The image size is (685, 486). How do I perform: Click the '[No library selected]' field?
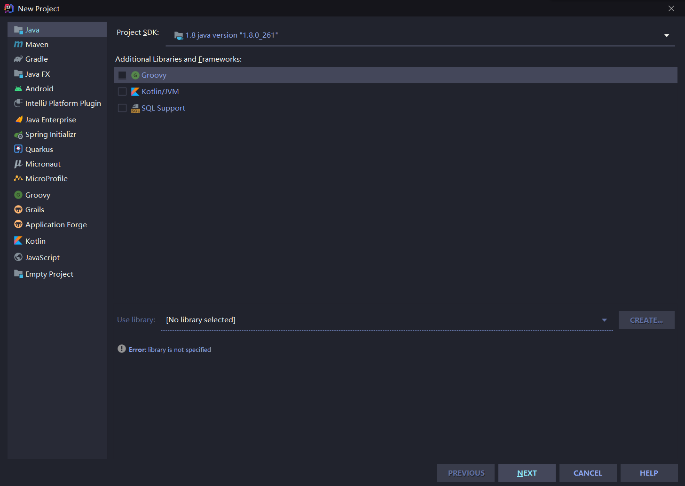387,320
